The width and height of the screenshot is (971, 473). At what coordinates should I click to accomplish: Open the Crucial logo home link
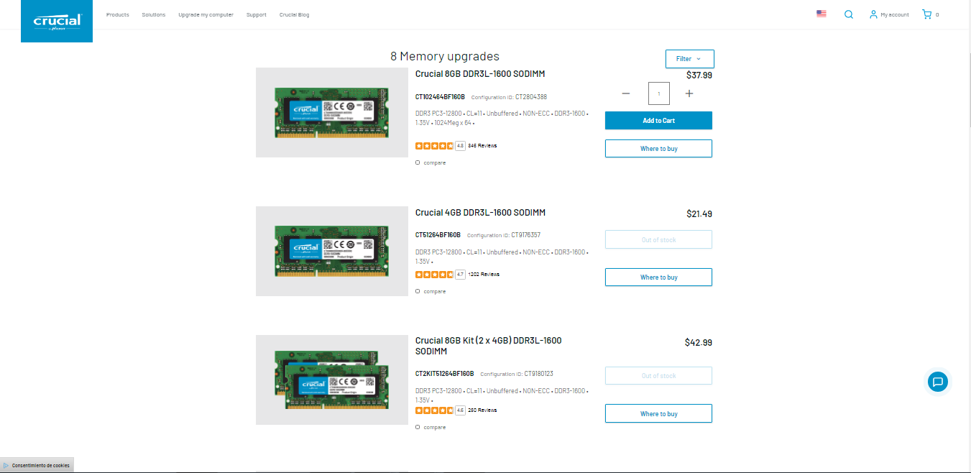coord(57,21)
